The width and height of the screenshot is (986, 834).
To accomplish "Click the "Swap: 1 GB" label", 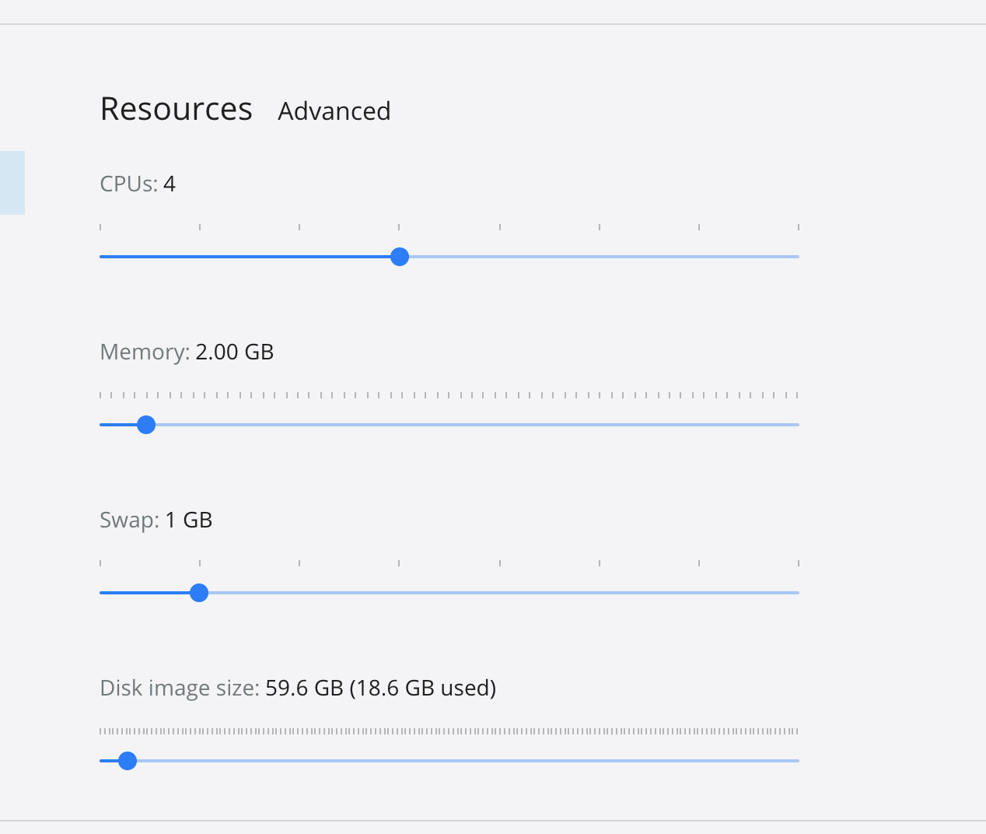I will coord(156,520).
